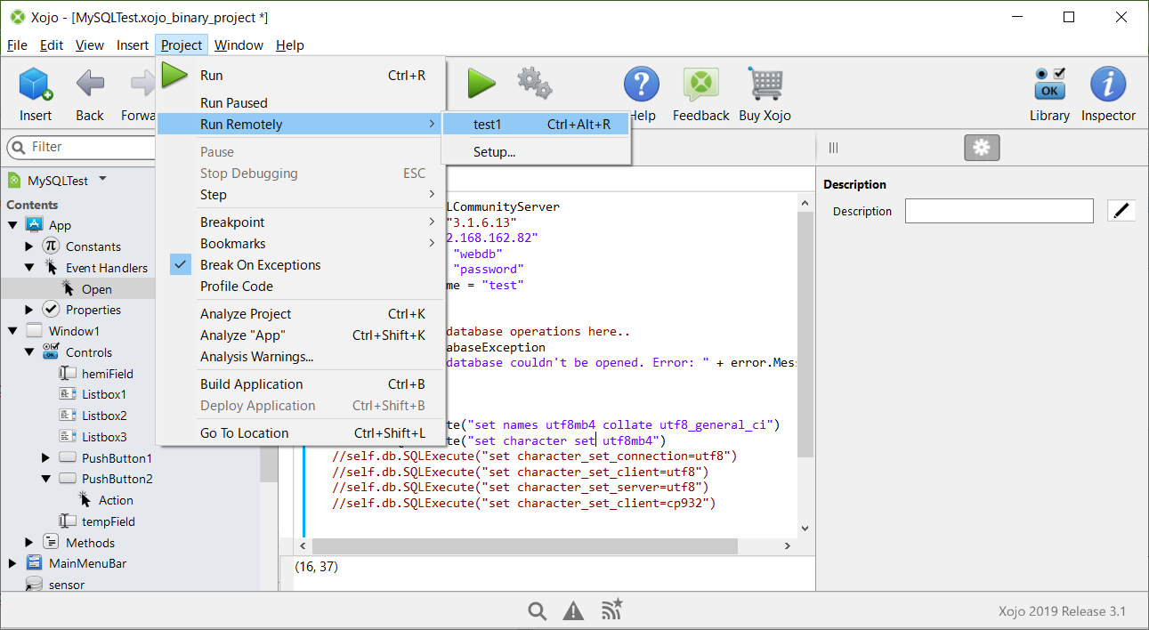Choose Profile Code menu item
Viewport: 1149px width, 630px height.
tap(300, 287)
